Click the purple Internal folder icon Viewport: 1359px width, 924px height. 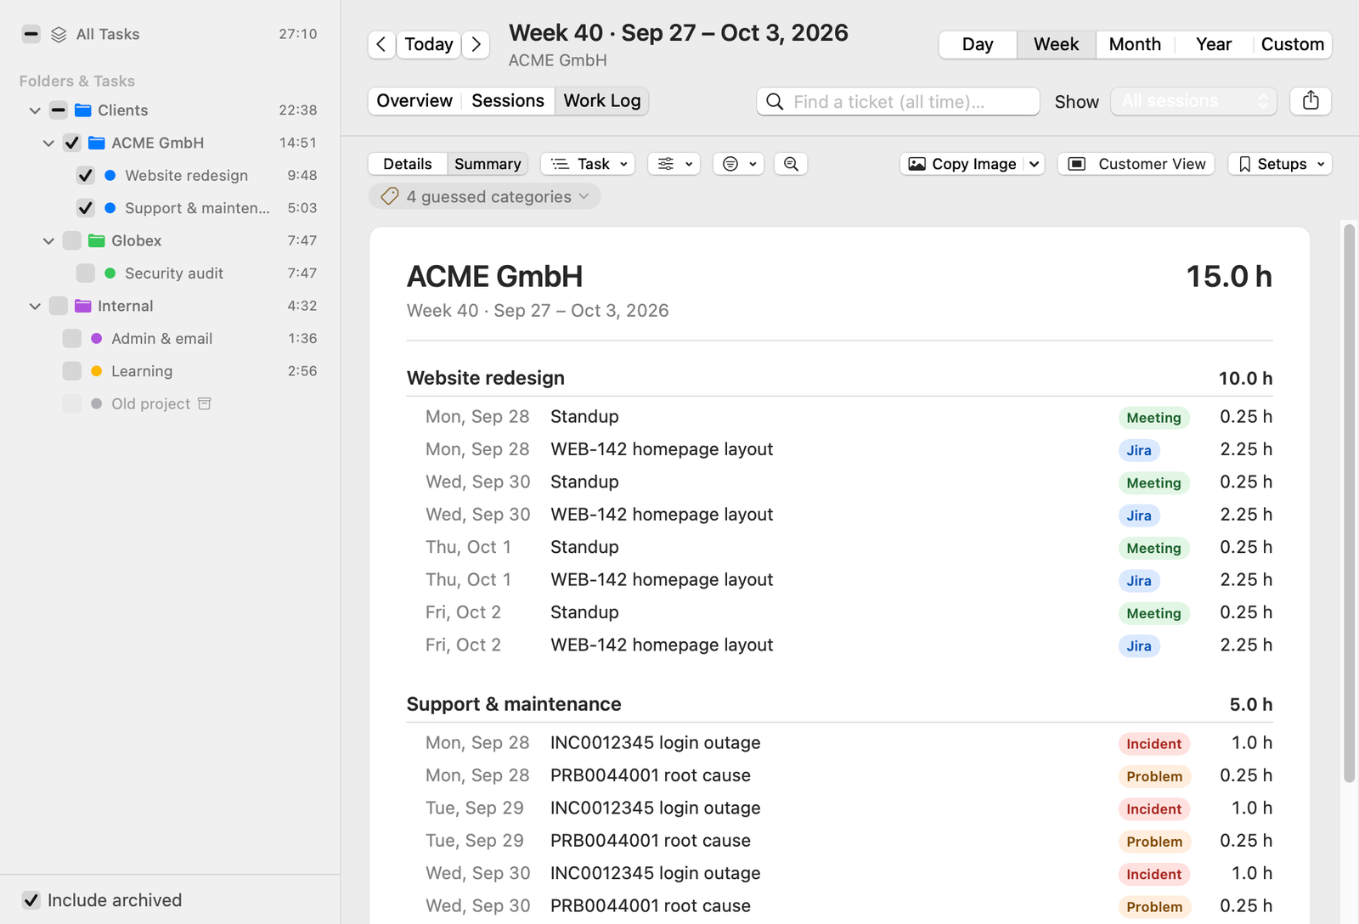point(82,306)
